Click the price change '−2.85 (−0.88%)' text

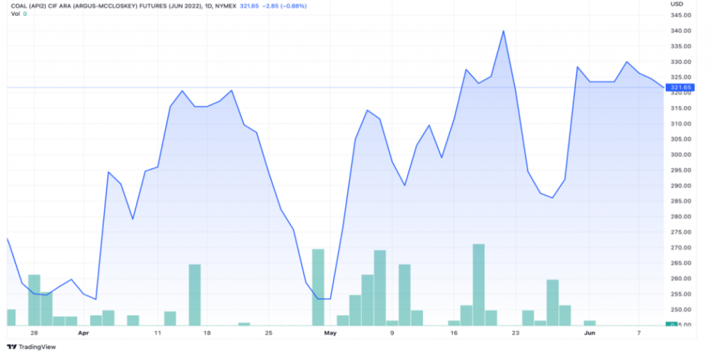coord(284,6)
